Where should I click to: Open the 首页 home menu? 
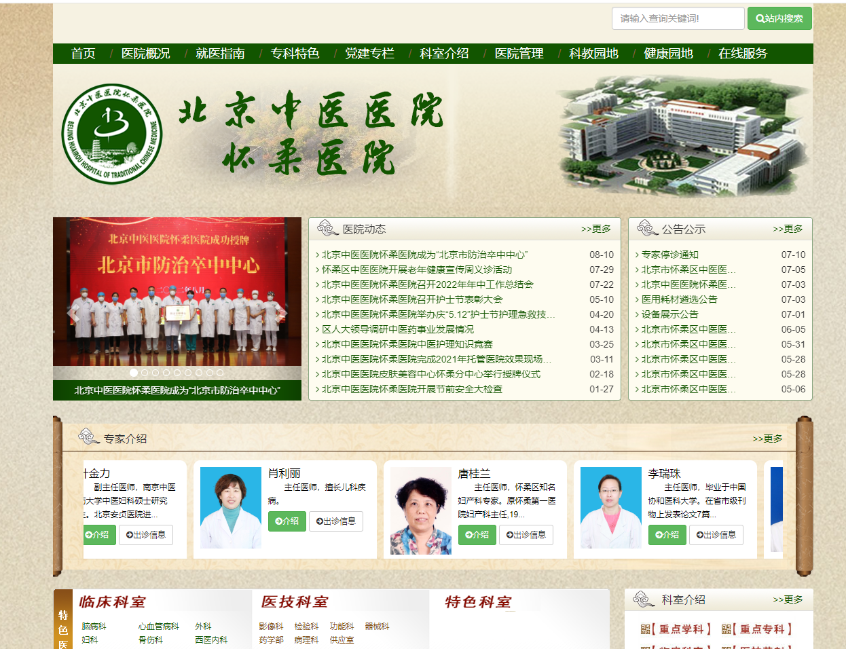[83, 54]
